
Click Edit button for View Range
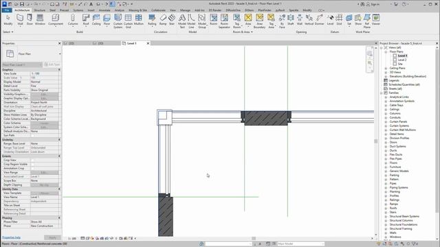(44, 172)
